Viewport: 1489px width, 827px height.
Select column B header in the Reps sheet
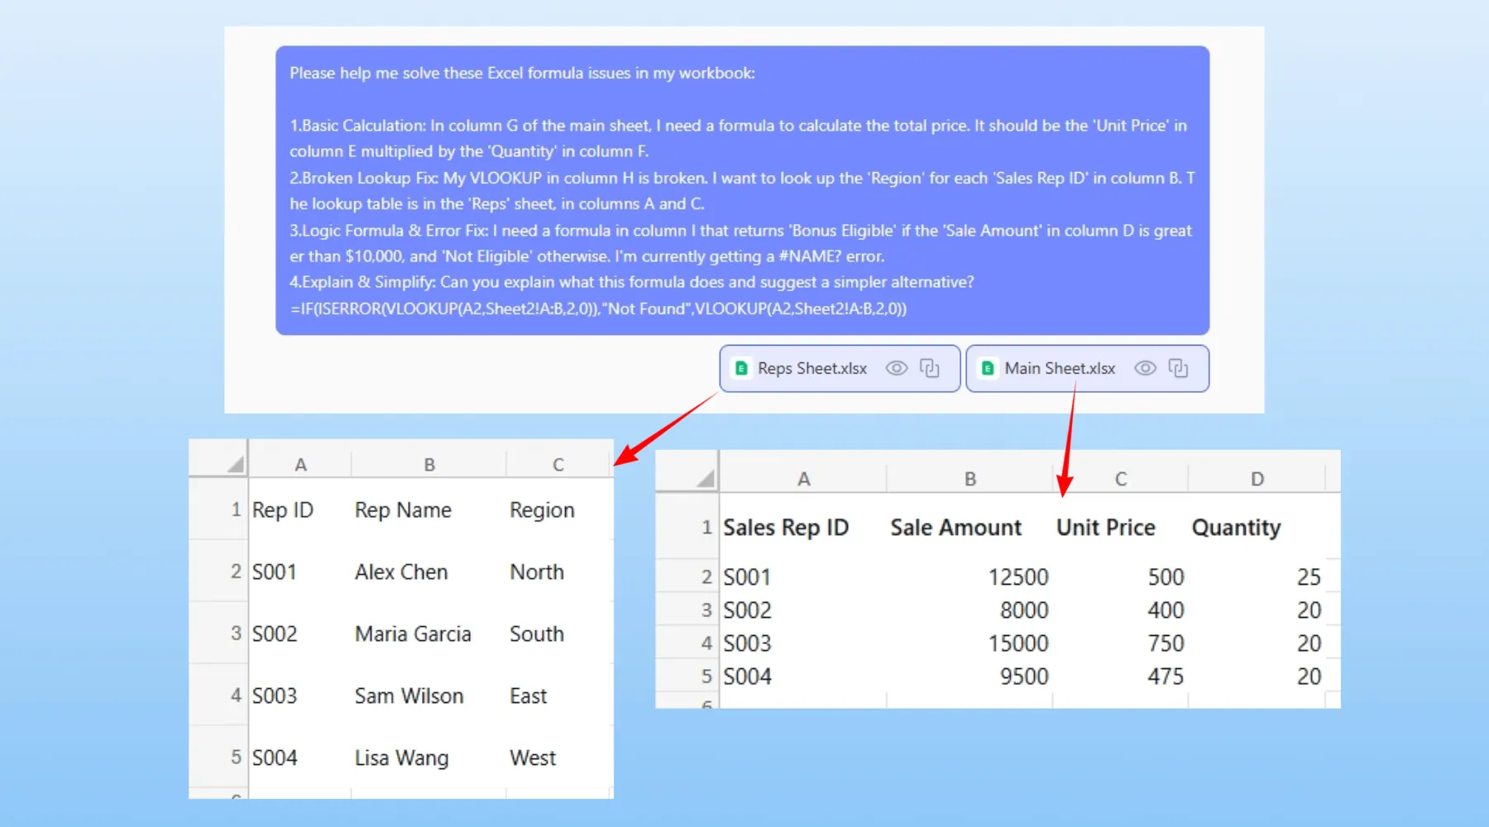pos(429,465)
